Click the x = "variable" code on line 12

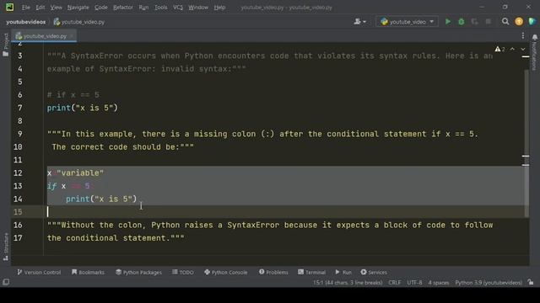point(75,173)
